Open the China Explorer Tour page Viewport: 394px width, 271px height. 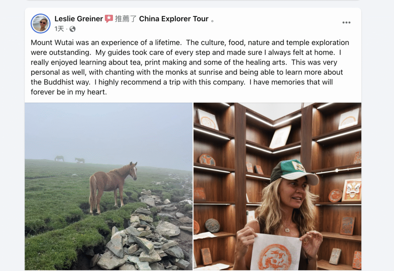click(x=174, y=19)
